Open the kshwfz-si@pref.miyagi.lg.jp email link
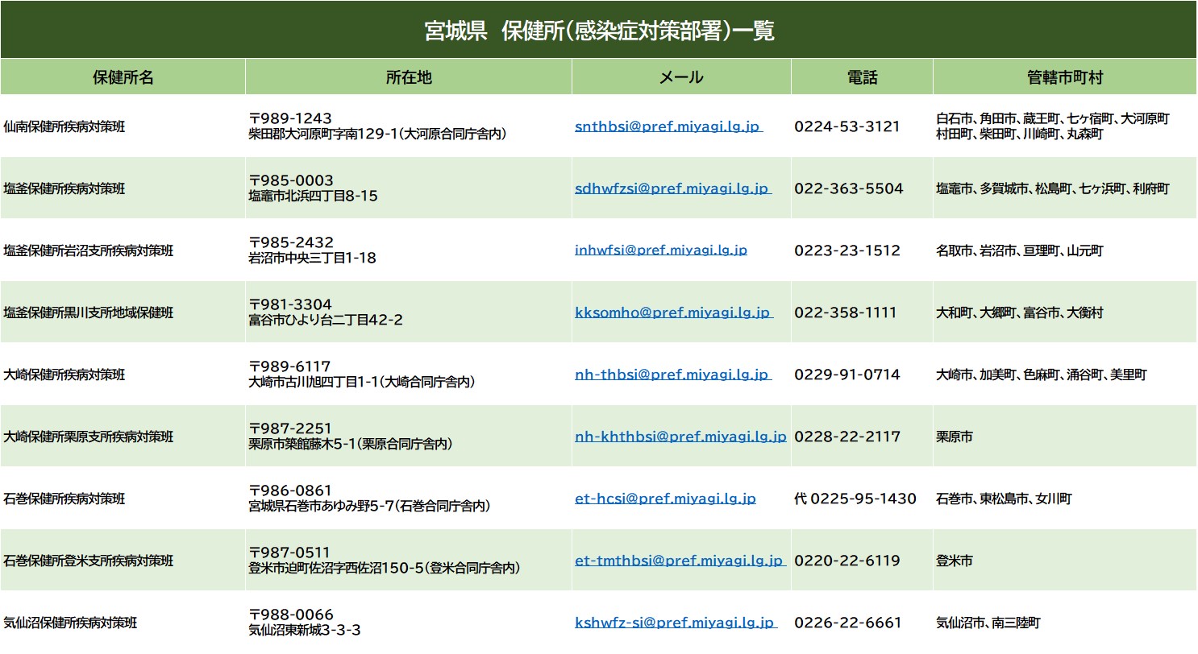 pyautogui.click(x=676, y=623)
